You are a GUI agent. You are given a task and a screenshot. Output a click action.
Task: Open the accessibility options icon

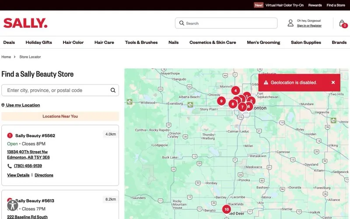tap(13, 205)
